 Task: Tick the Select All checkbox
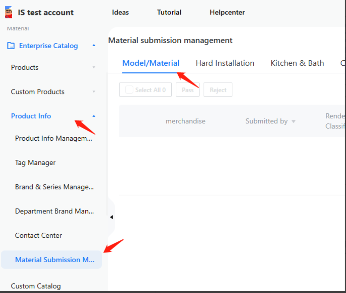point(129,90)
